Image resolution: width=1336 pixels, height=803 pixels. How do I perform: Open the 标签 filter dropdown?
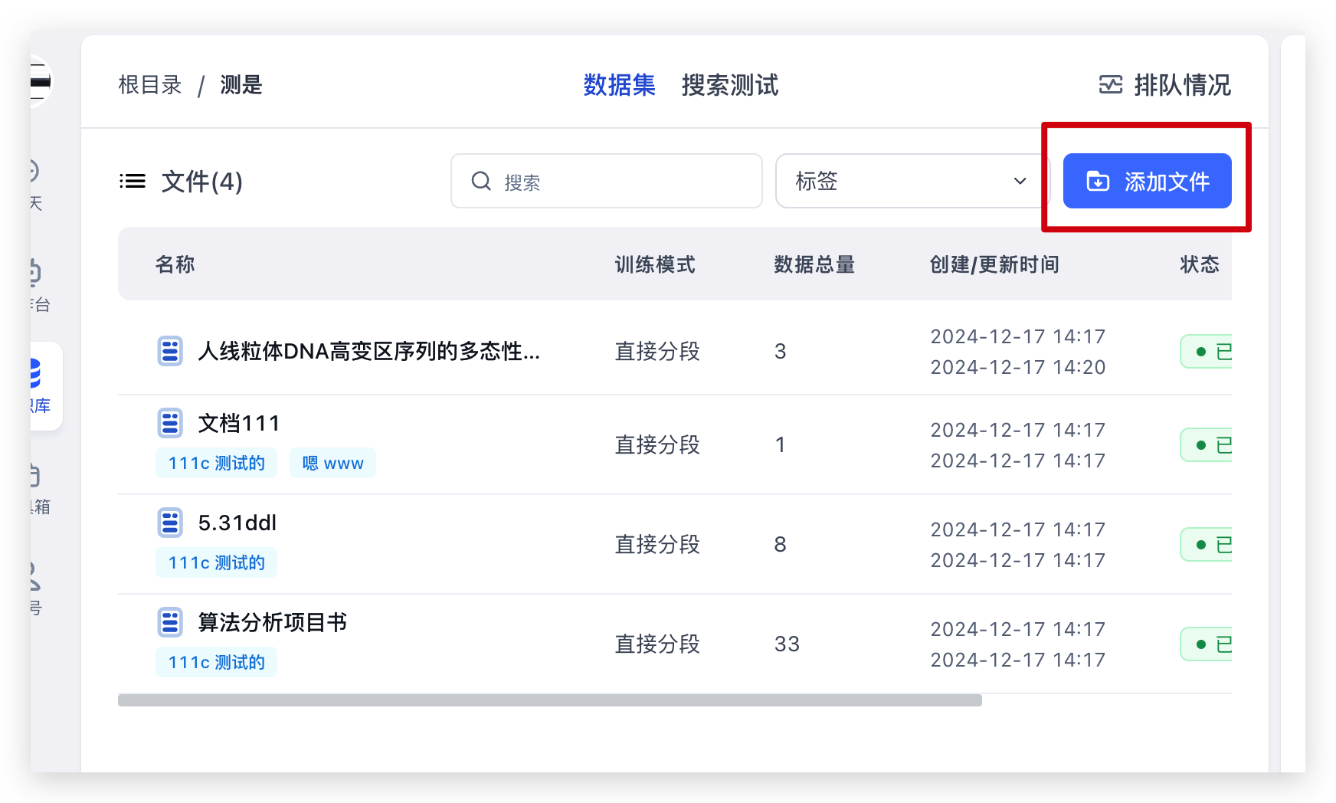tap(904, 182)
